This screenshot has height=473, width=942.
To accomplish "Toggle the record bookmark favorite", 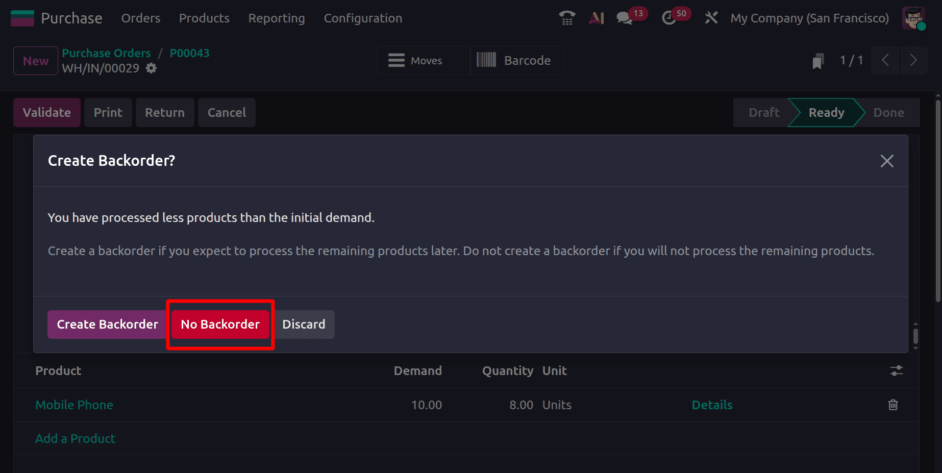I will 817,60.
